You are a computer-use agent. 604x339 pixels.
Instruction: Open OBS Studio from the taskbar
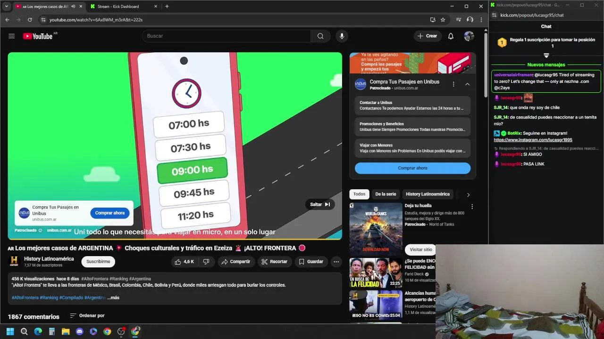[121, 331]
